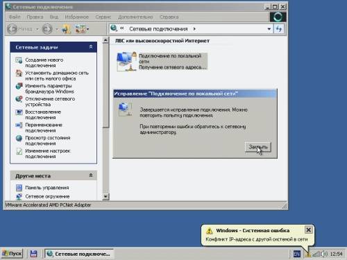This screenshot has height=260, width=347.
Task: Click the Пуск start button
Action: pyautogui.click(x=12, y=254)
